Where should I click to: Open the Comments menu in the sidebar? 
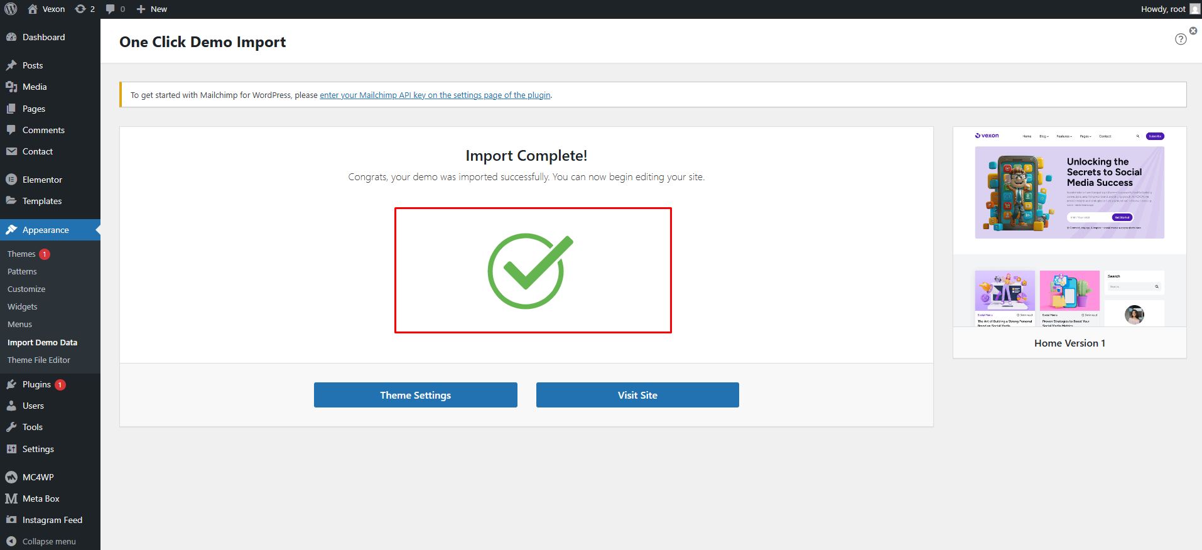tap(50, 130)
